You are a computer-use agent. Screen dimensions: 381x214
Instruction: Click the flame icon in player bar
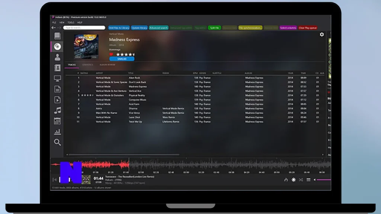286,180
